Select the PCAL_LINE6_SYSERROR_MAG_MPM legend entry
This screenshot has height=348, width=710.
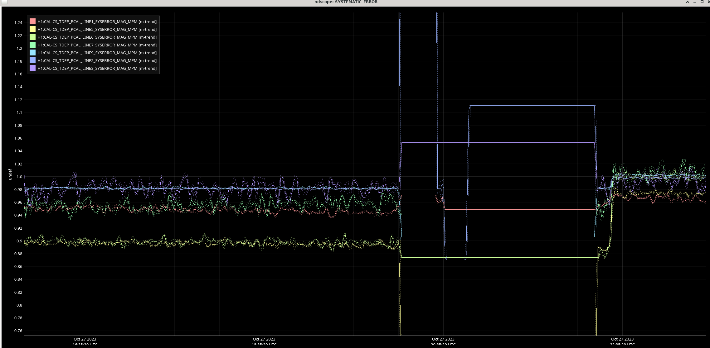point(97,37)
